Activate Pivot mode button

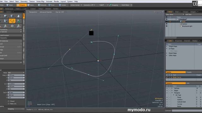point(51,5)
